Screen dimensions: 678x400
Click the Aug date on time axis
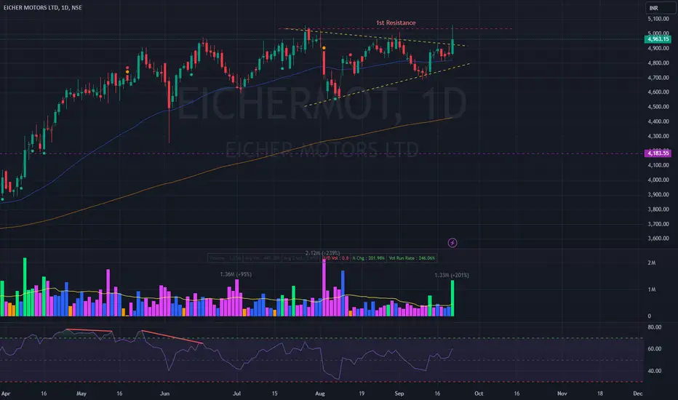pyautogui.click(x=320, y=393)
